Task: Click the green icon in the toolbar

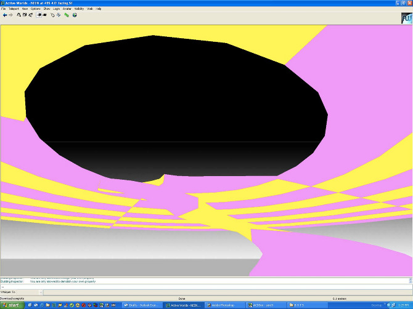Action: click(x=67, y=15)
